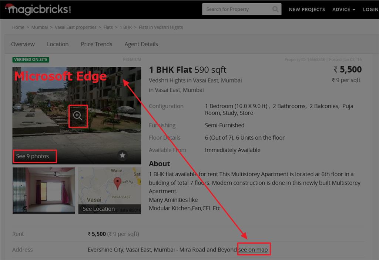Screen dimensions: 379x260
Task: Click Vedshri Hights in Vasai East, Mumbai
Action: click(x=195, y=80)
